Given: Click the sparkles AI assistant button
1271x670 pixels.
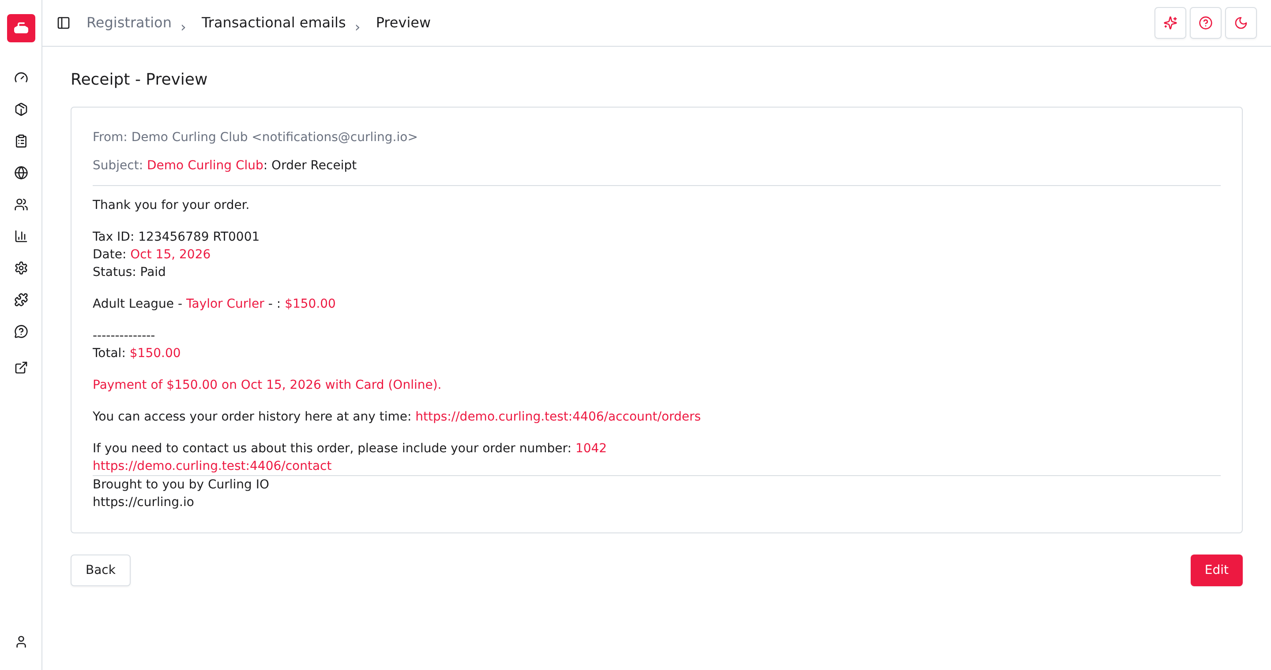Looking at the screenshot, I should [x=1170, y=22].
